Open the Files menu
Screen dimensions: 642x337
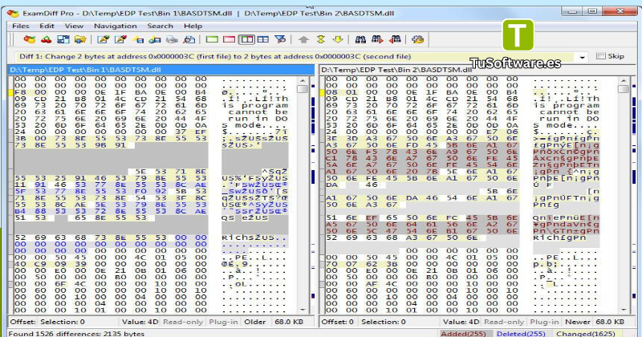pyautogui.click(x=21, y=26)
